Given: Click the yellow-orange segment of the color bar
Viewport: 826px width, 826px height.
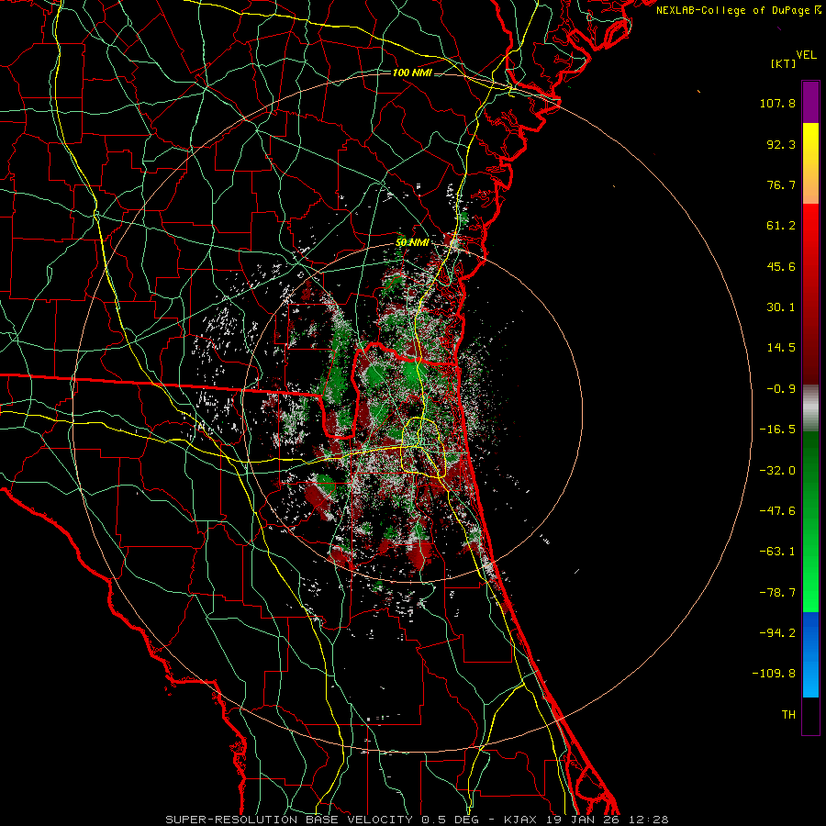Looking at the screenshot, I should [x=810, y=163].
